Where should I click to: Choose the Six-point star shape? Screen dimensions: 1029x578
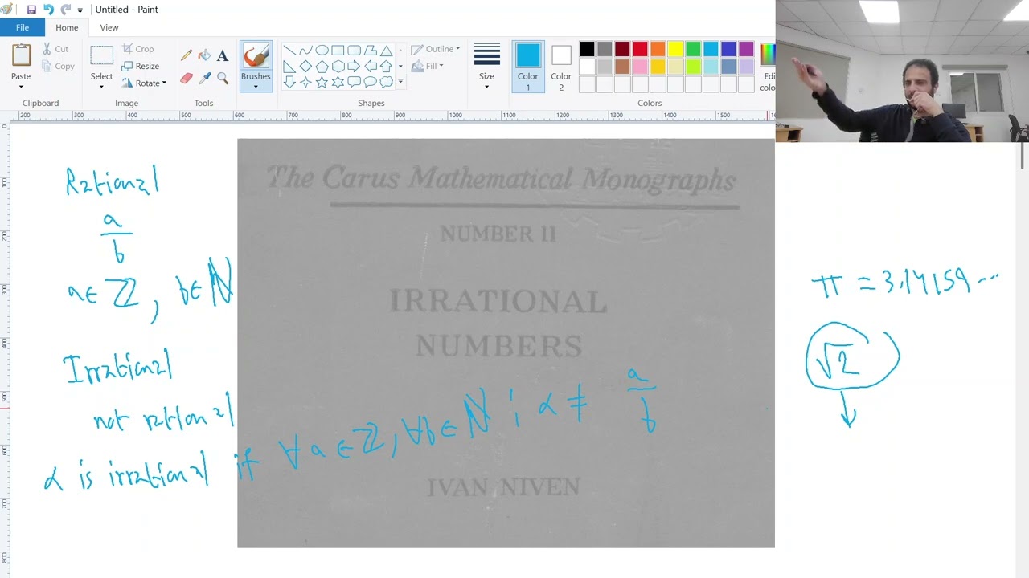pyautogui.click(x=338, y=82)
